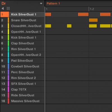
Task: Click the speaker mute icon
Action: [3, 8]
